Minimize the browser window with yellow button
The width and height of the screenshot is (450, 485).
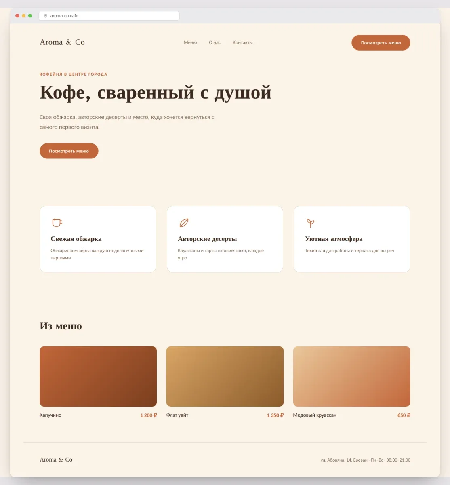(x=24, y=16)
